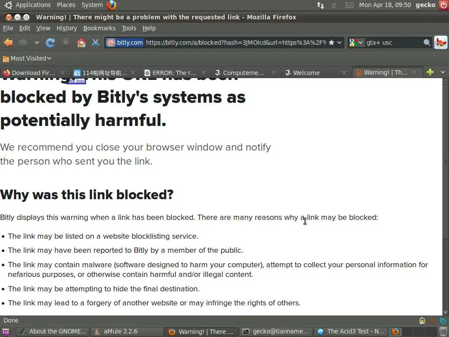Click the clock showing Mon Apr 18, 09:50
Screen dimensions: 449x337
point(385,5)
